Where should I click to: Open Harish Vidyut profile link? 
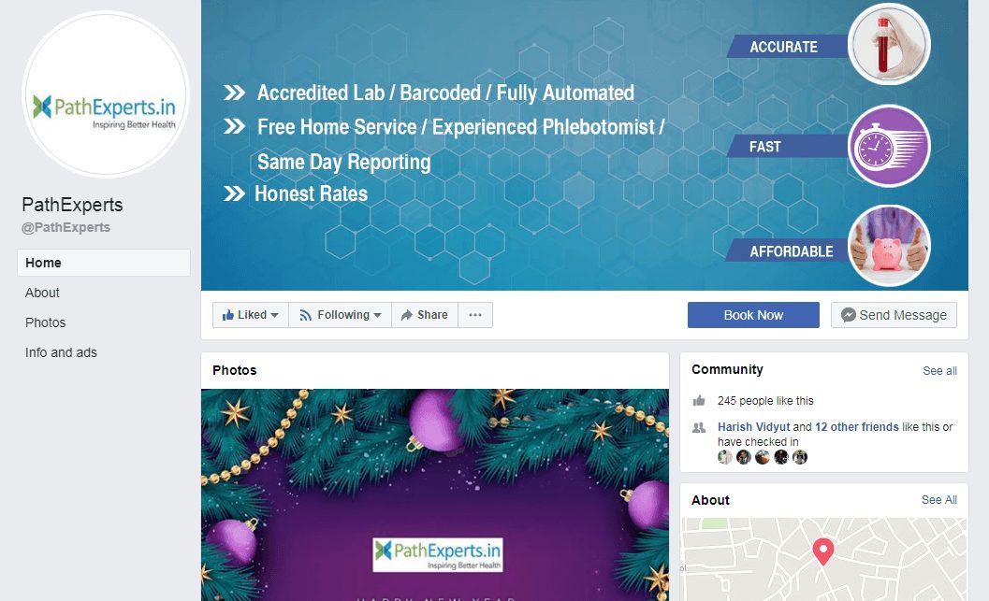click(x=754, y=426)
